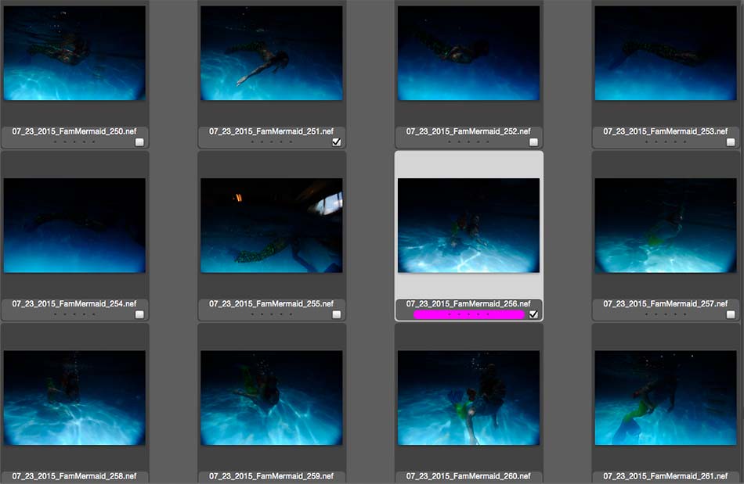Tag the checkbox for FamMermaid_254.nef
This screenshot has width=744, height=484.
[139, 314]
